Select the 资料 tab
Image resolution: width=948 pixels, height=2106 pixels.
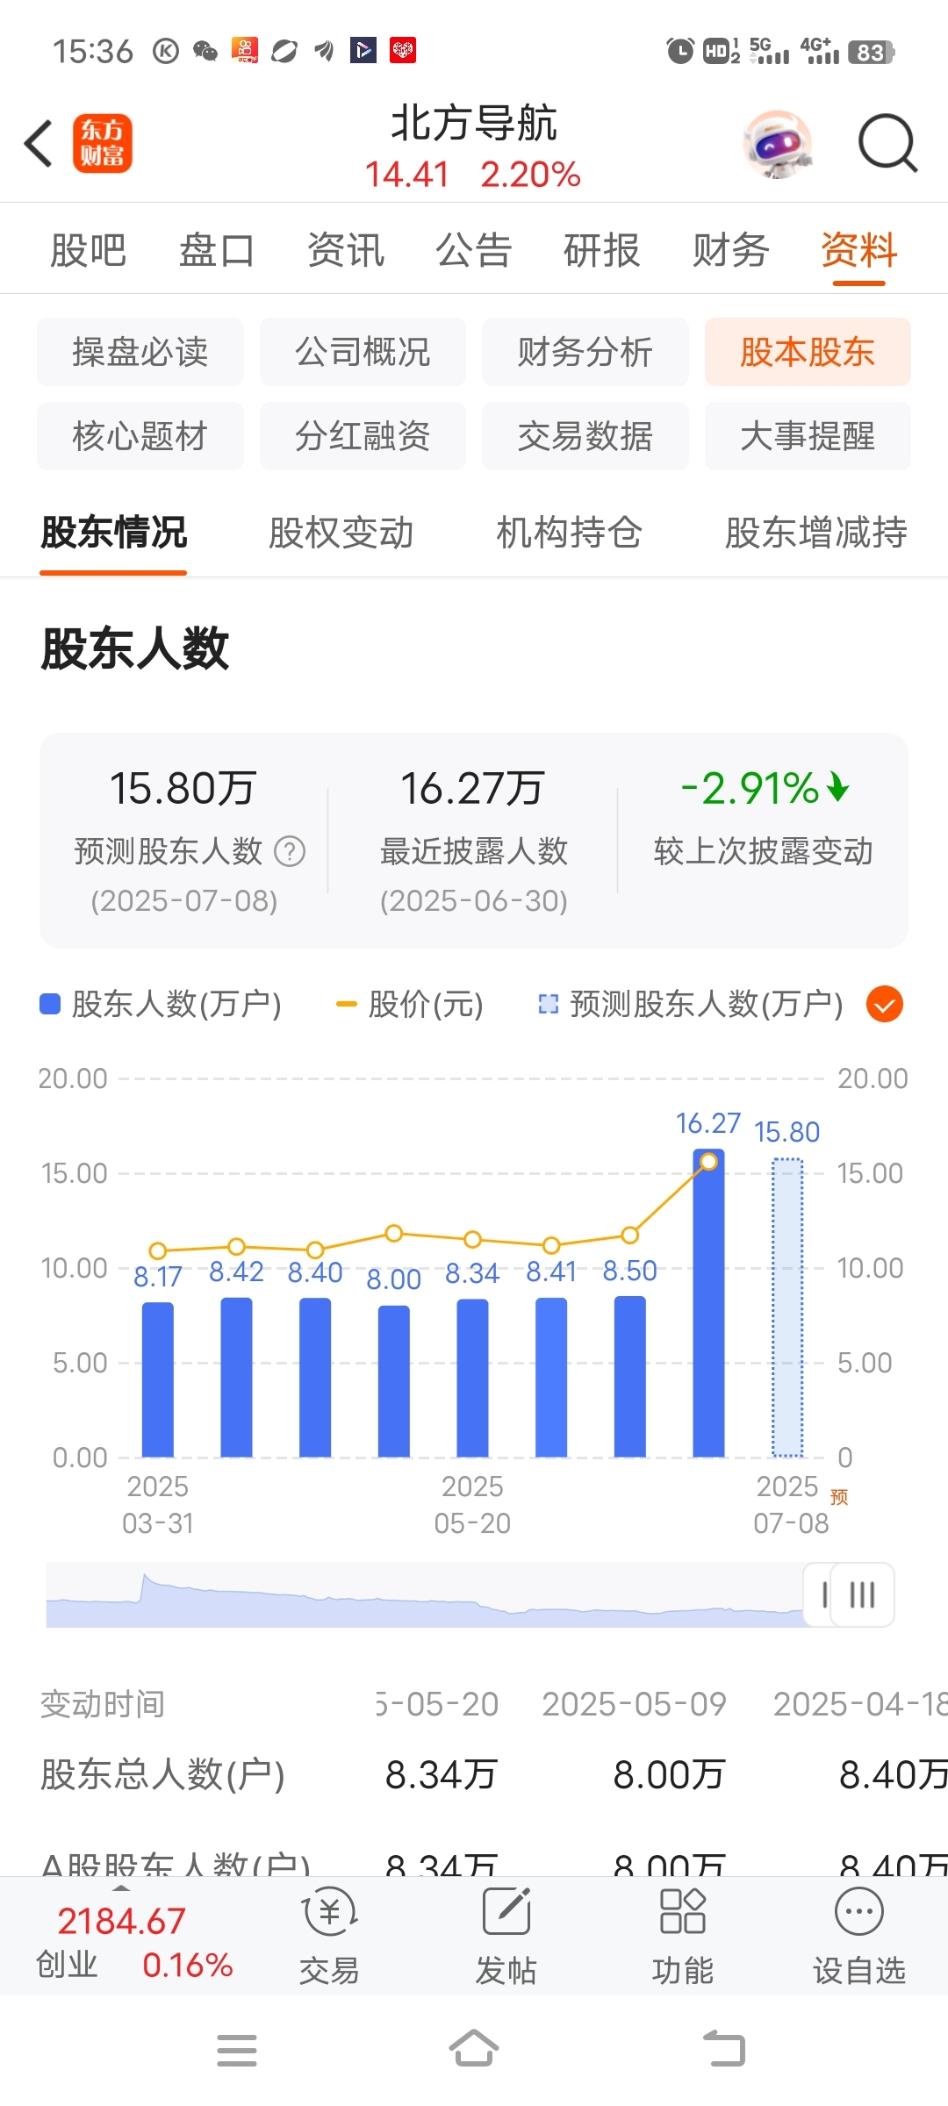click(859, 250)
